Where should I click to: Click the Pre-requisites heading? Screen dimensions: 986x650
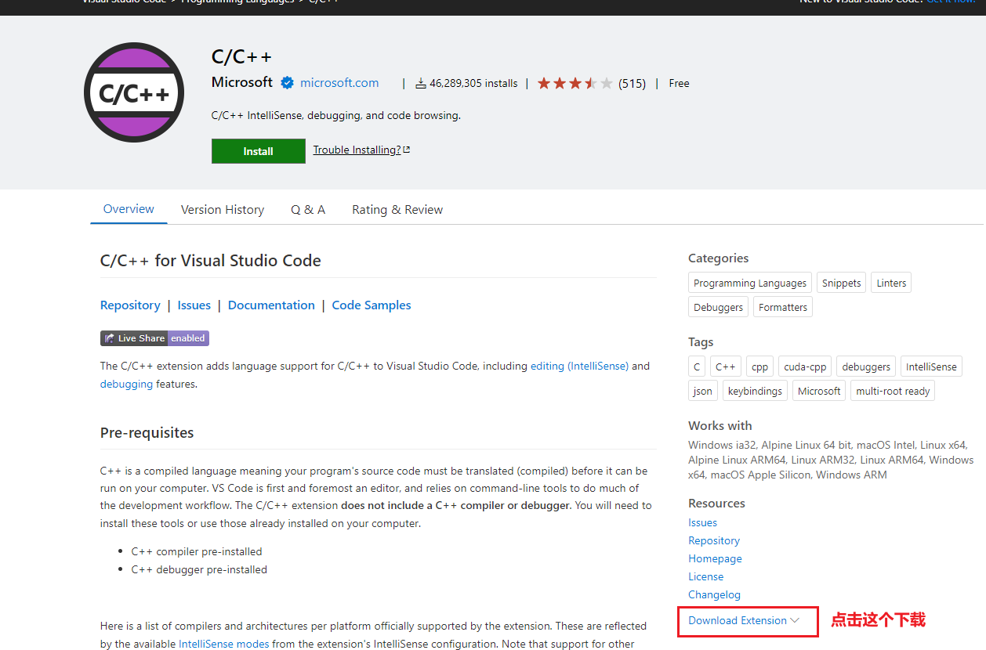coord(147,432)
